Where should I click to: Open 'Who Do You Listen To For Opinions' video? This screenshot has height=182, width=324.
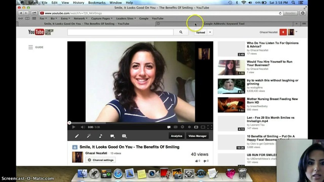[x=273, y=45]
